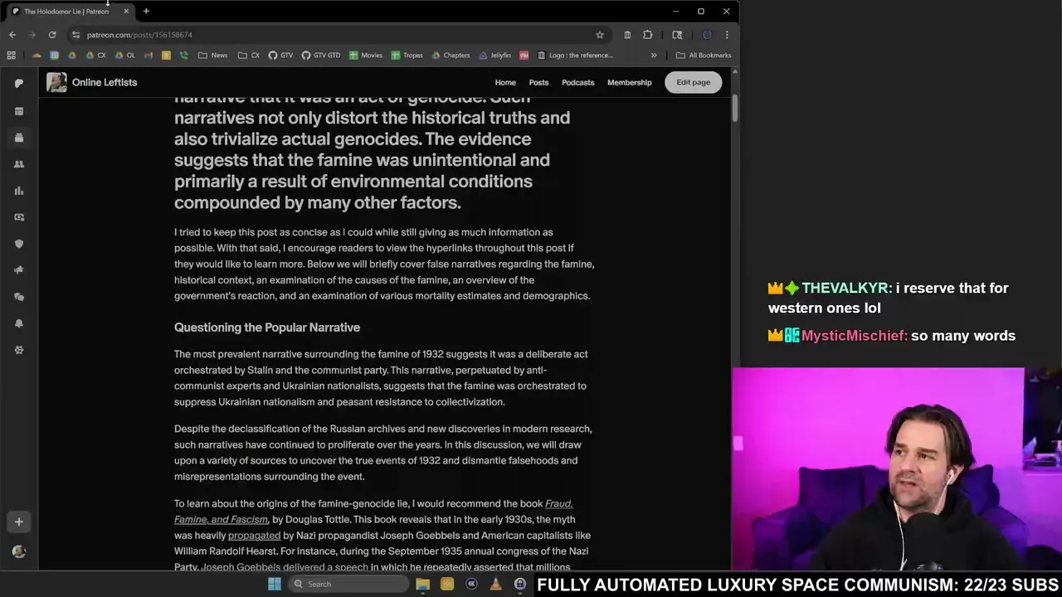Open the megaphone promotions icon
Viewport: 1062px width, 597px height.
pos(19,270)
